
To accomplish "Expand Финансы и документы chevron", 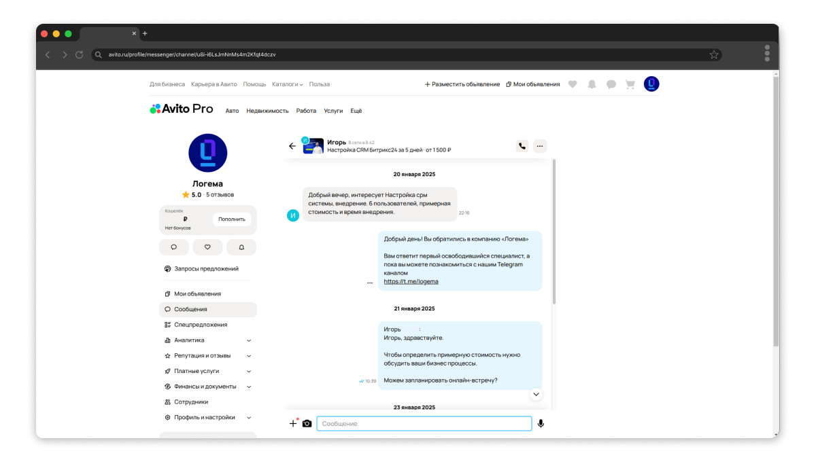I will pyautogui.click(x=249, y=387).
